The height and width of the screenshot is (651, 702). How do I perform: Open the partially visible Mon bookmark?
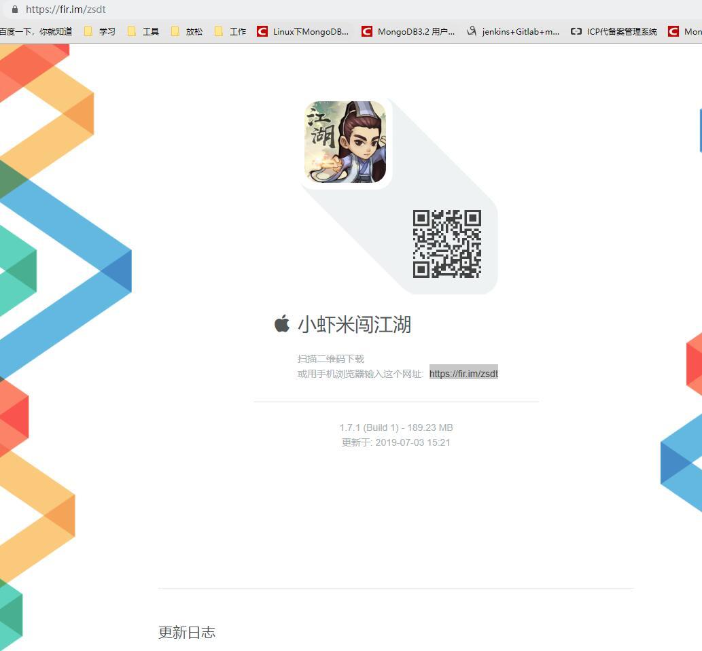pyautogui.click(x=684, y=31)
